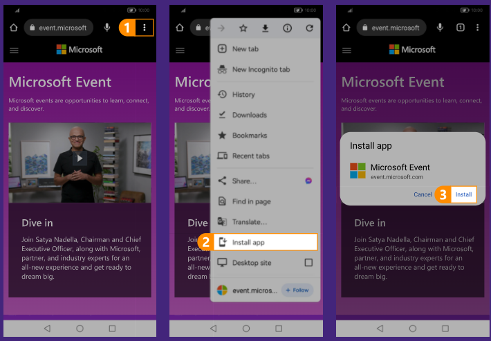Tap Android back button on first phone
The width and height of the screenshot is (491, 341).
(x=47, y=328)
